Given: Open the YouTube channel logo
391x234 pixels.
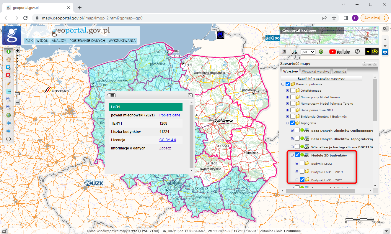Looking at the screenshot, I should 339,52.
